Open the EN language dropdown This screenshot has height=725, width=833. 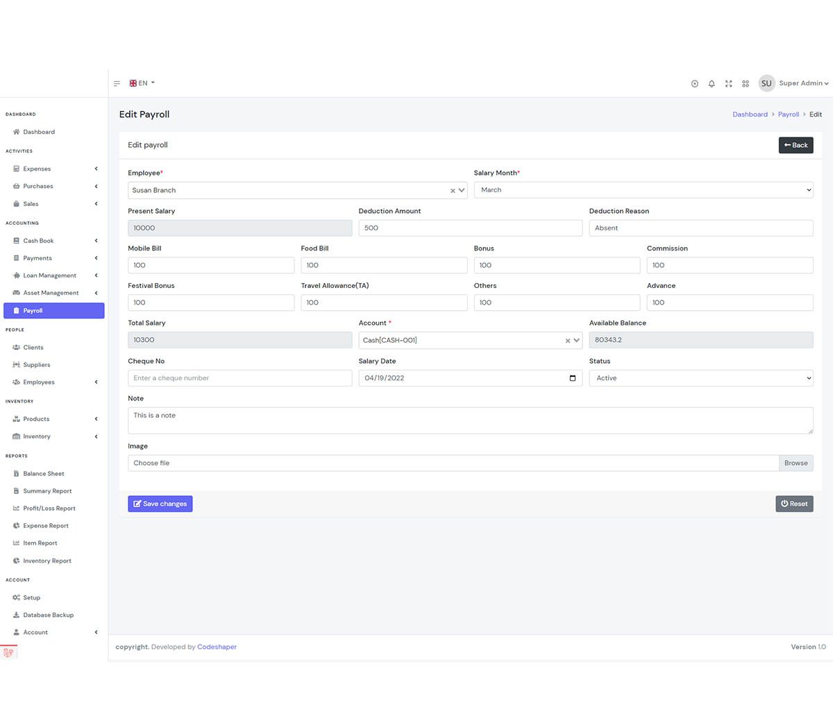(x=142, y=83)
